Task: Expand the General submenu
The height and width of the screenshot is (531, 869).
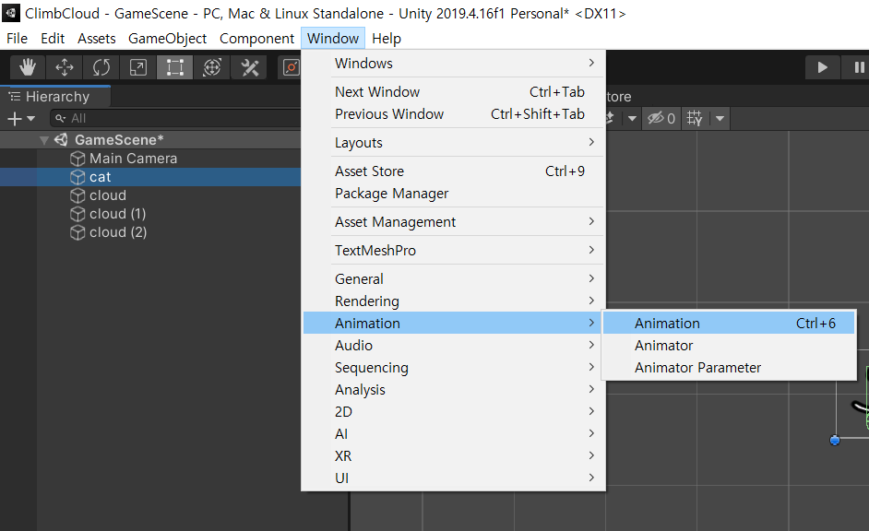Action: coord(455,278)
